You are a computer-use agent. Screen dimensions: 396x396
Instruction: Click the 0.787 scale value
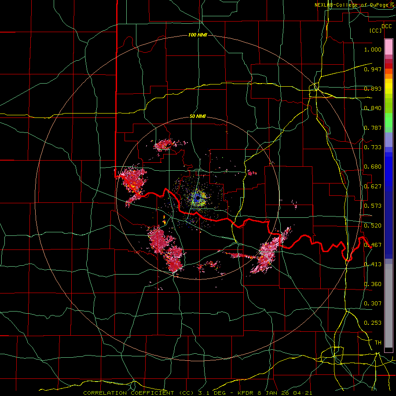373,128
